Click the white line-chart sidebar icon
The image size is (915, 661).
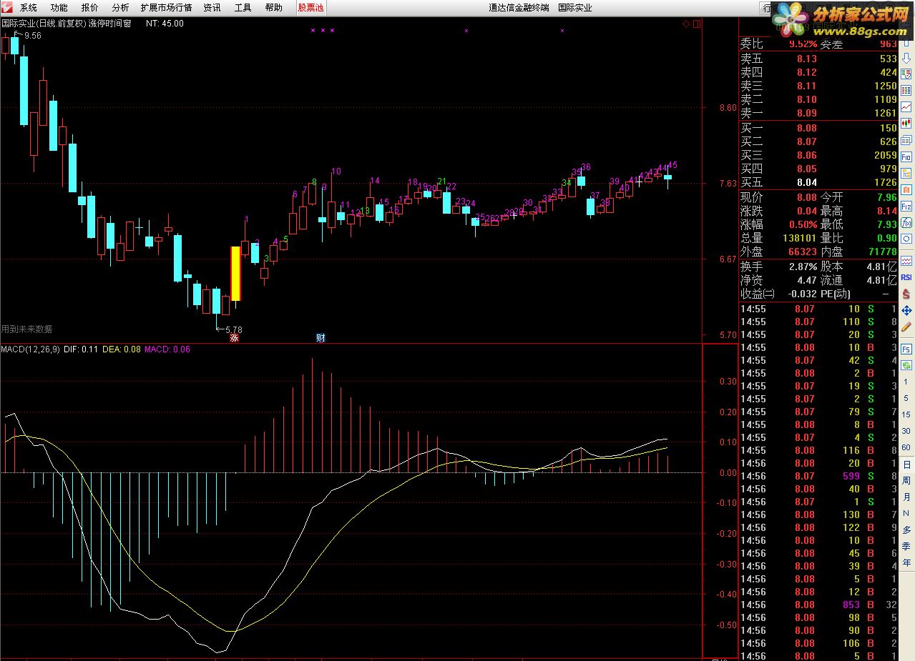pyautogui.click(x=906, y=107)
